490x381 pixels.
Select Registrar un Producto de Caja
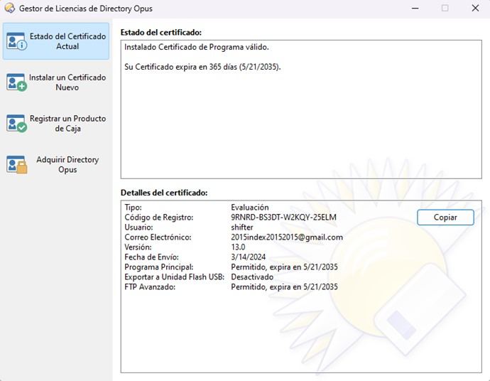pyautogui.click(x=56, y=123)
